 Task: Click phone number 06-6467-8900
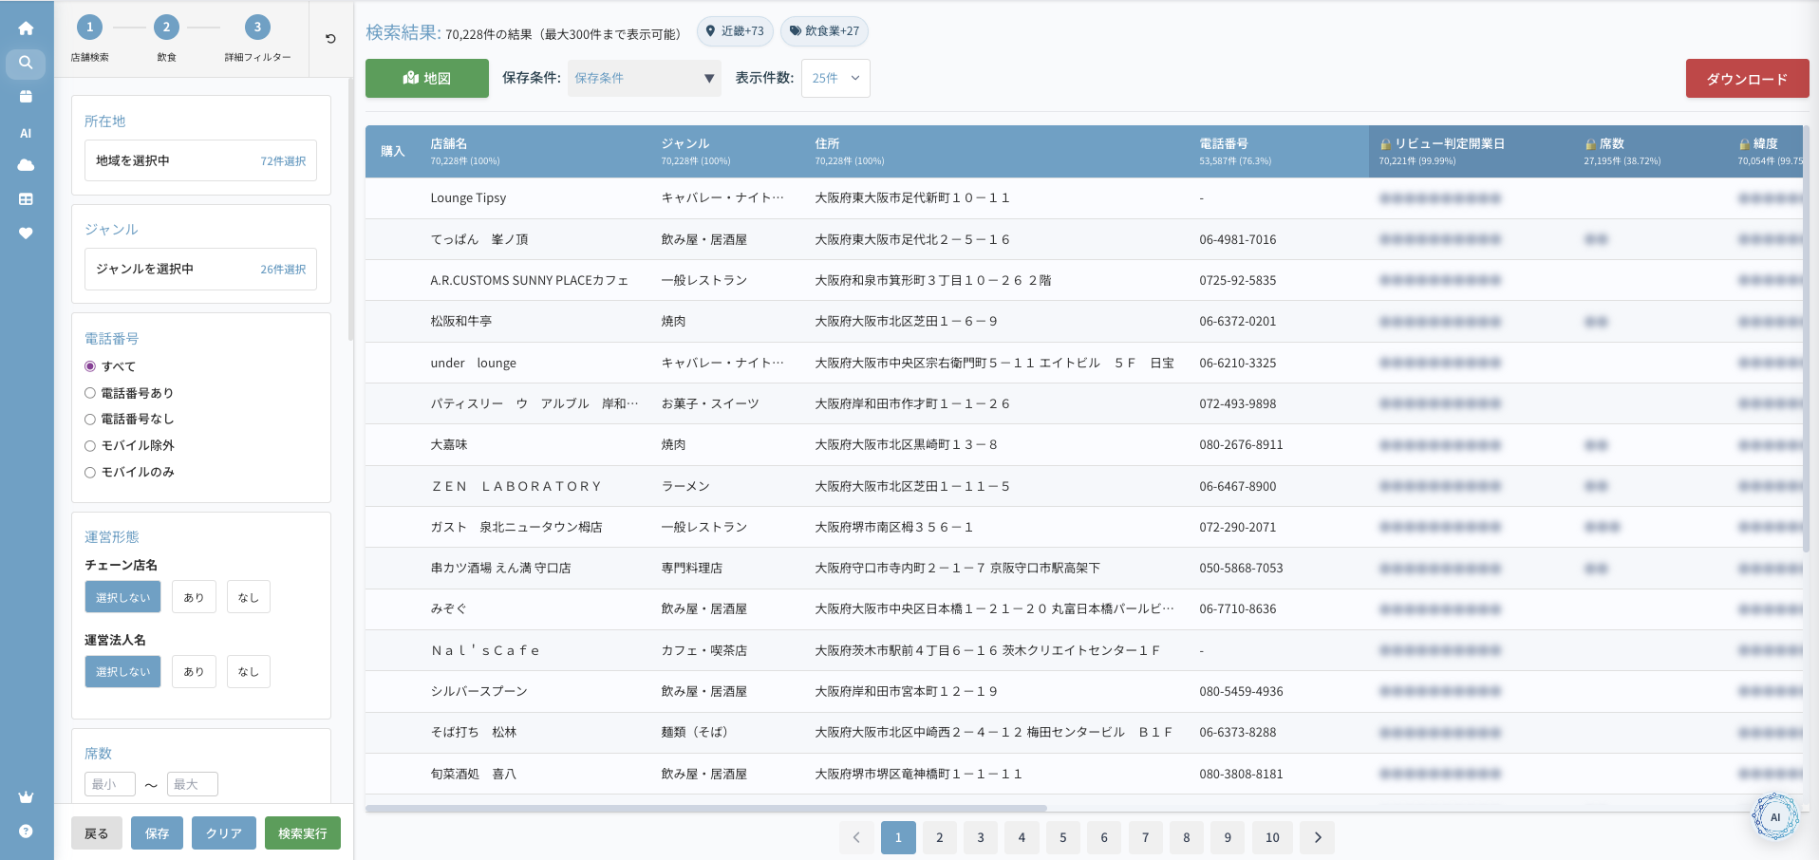point(1237,486)
